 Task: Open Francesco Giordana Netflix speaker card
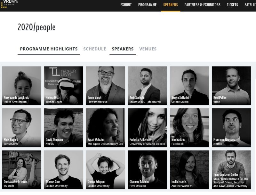[x=231, y=128]
